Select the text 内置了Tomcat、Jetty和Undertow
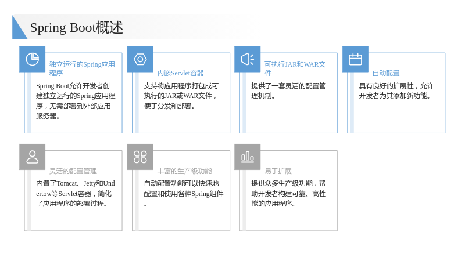The height and width of the screenshot is (261, 465). [76, 194]
